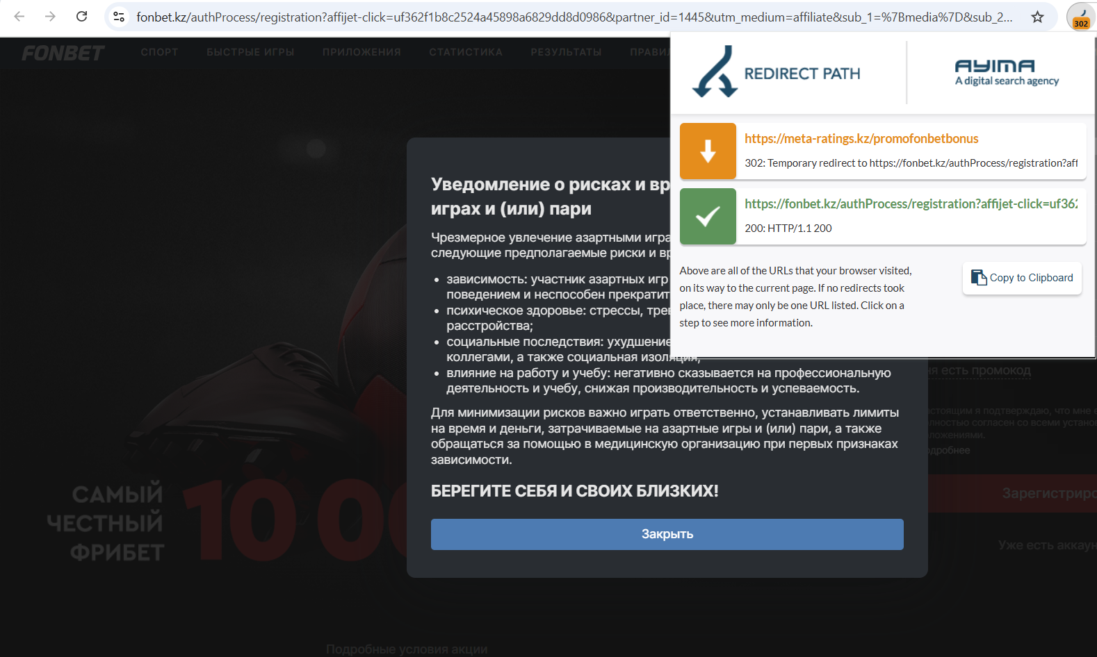The width and height of the screenshot is (1097, 657).
Task: Click the 200: HTTP/1.1 200 status text
Action: coord(788,228)
